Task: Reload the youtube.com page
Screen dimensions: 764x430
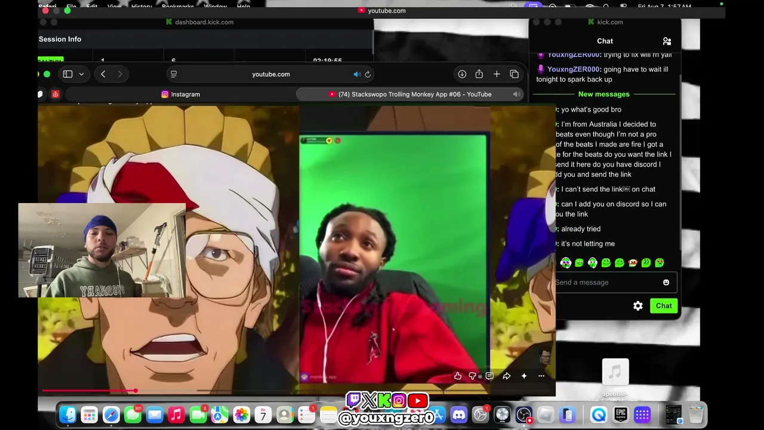Action: [x=368, y=74]
